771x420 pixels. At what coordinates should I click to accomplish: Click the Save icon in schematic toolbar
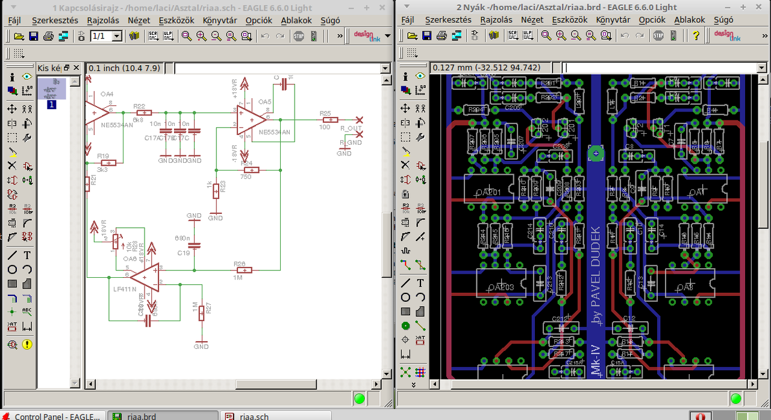tap(34, 36)
